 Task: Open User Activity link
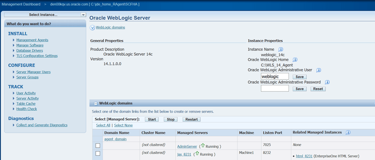point(26,93)
